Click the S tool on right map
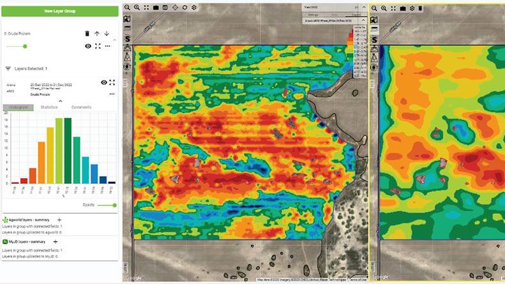The width and height of the screenshot is (505, 284). click(x=374, y=40)
